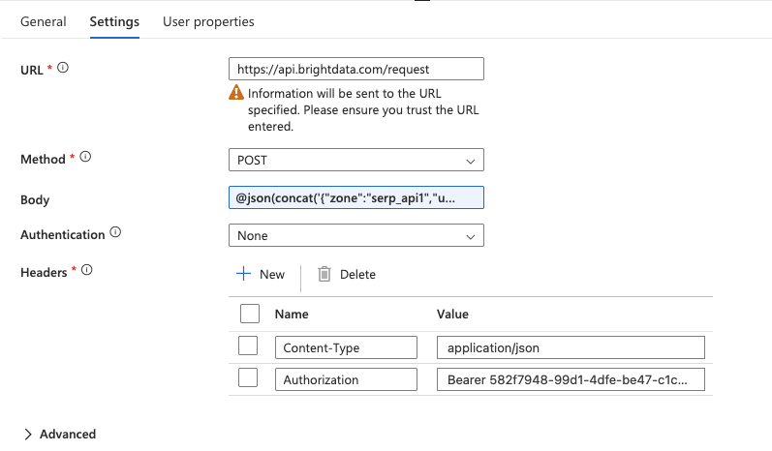The width and height of the screenshot is (772, 451).
Task: Click the plus icon to add header
Action: coord(244,274)
